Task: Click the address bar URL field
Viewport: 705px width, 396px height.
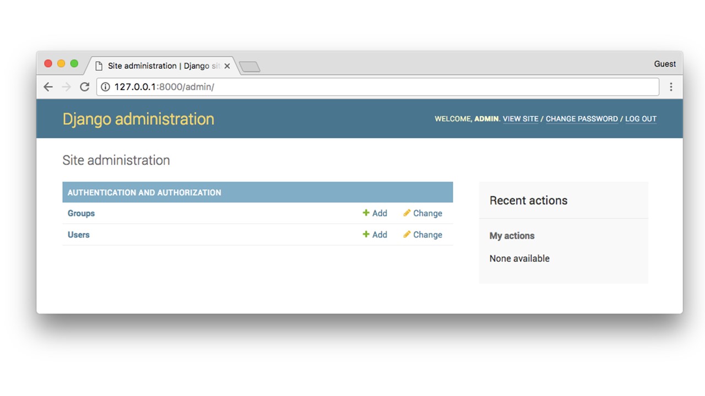Action: coord(378,87)
